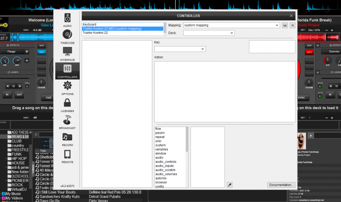
Task: Select the plain Traktor Kontrol Z2 device
Action: [123, 33]
